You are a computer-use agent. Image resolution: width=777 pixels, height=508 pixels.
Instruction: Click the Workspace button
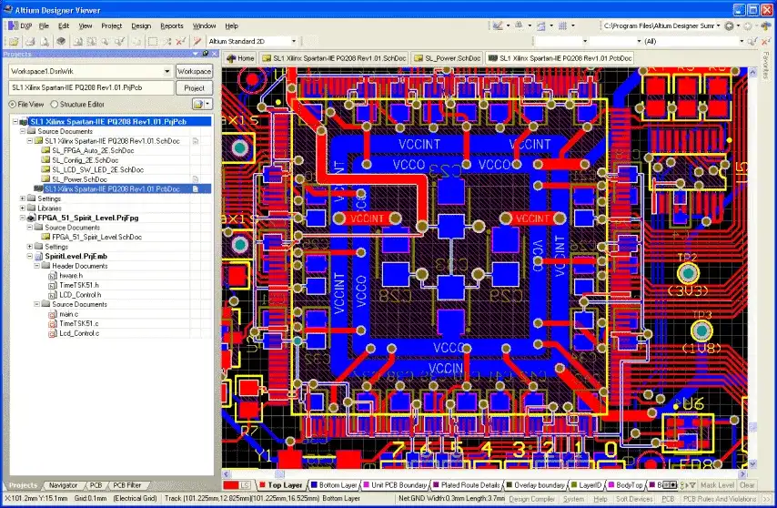(x=195, y=71)
